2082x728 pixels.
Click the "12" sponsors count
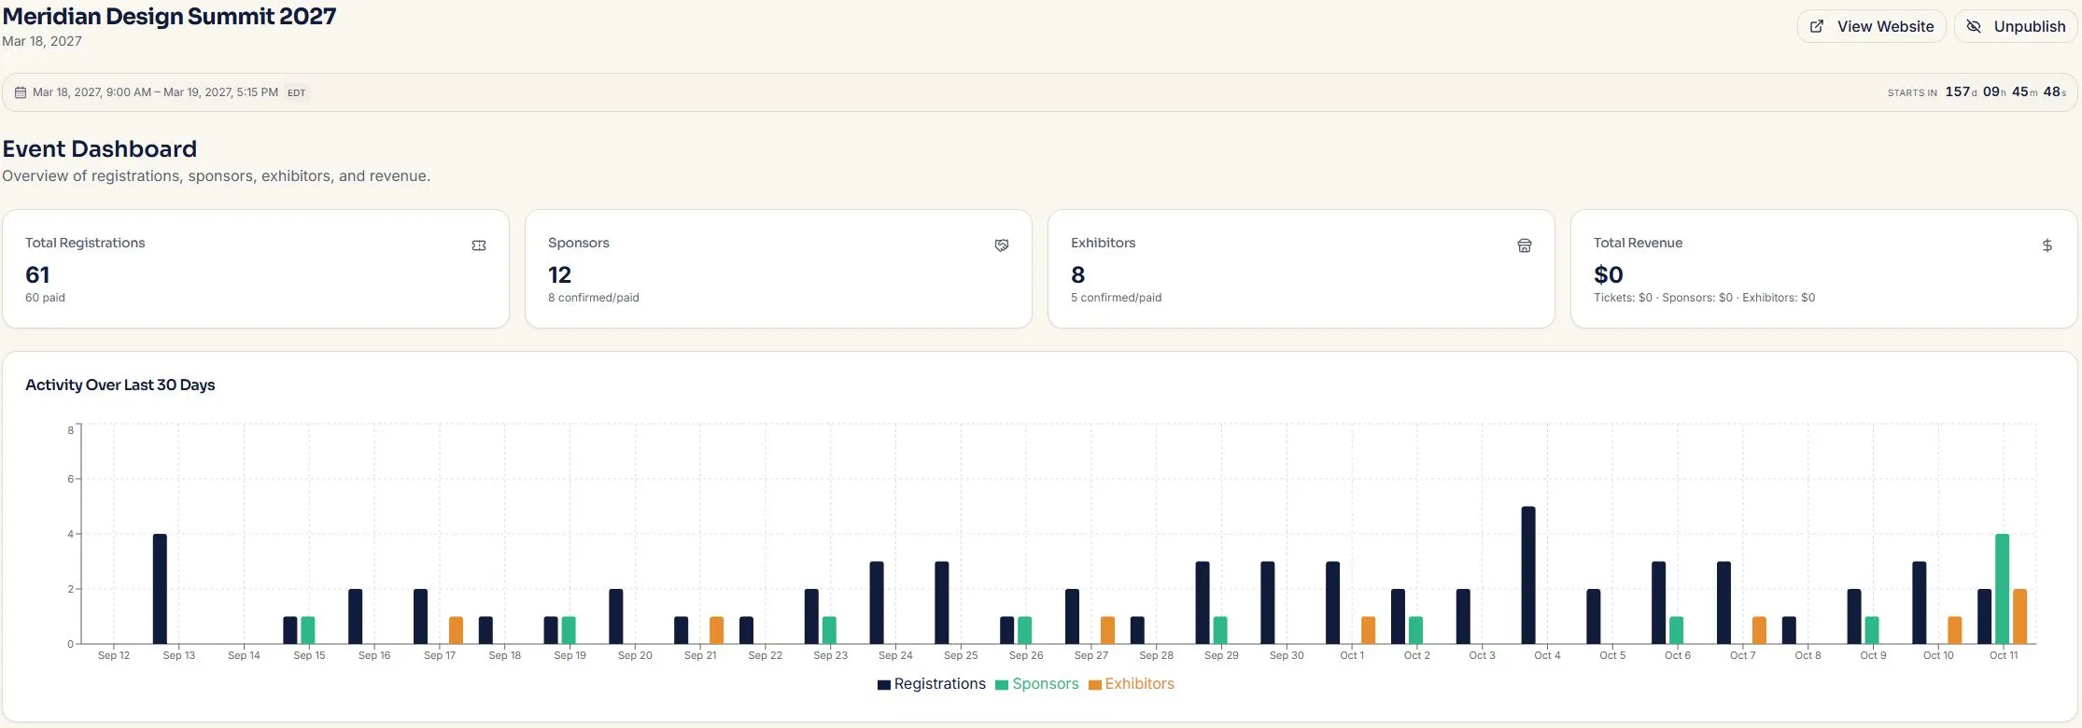click(559, 274)
